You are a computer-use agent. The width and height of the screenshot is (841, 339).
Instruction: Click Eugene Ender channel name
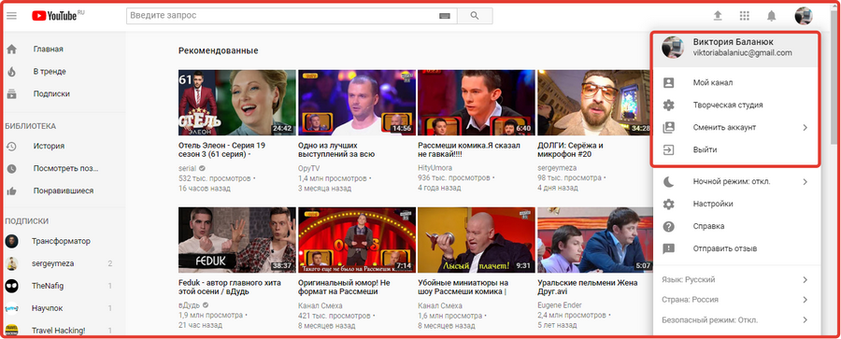click(x=559, y=305)
